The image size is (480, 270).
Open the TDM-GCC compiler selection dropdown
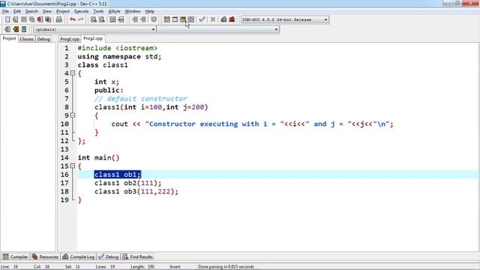pos(285,19)
